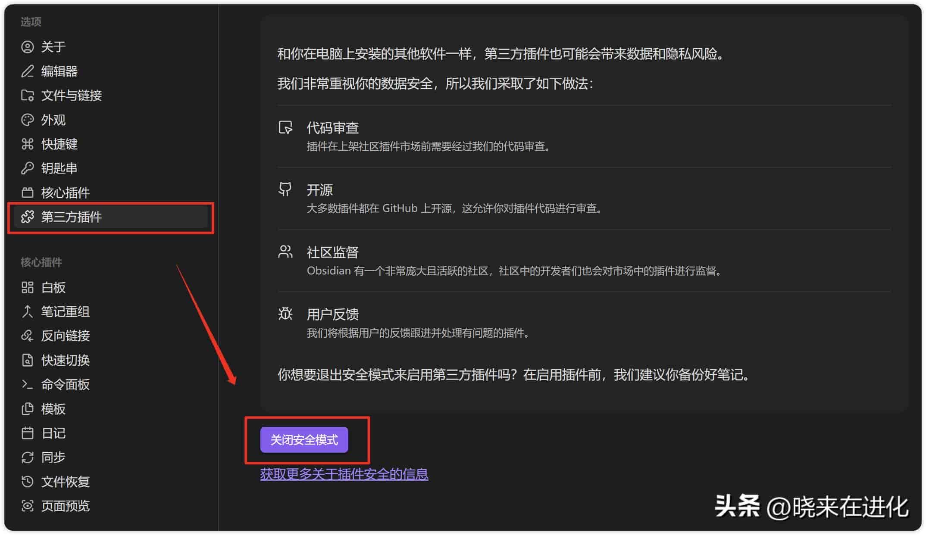Click the 外观 palette icon
926x535 pixels.
(x=28, y=120)
